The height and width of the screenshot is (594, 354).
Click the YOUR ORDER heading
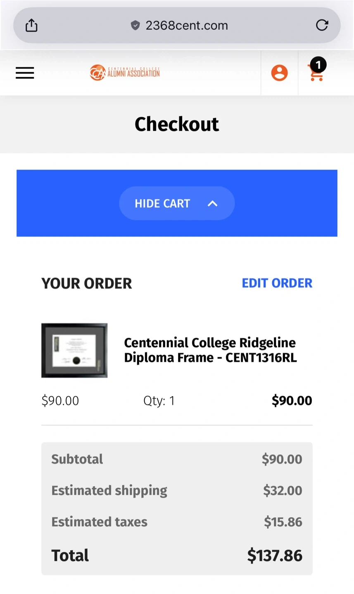click(87, 283)
